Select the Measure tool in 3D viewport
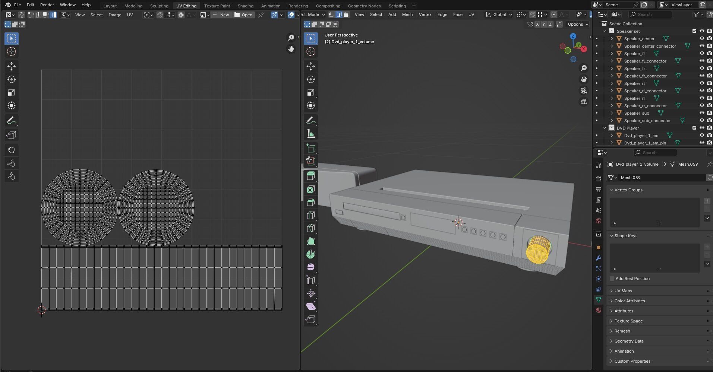713x372 pixels. coord(310,134)
